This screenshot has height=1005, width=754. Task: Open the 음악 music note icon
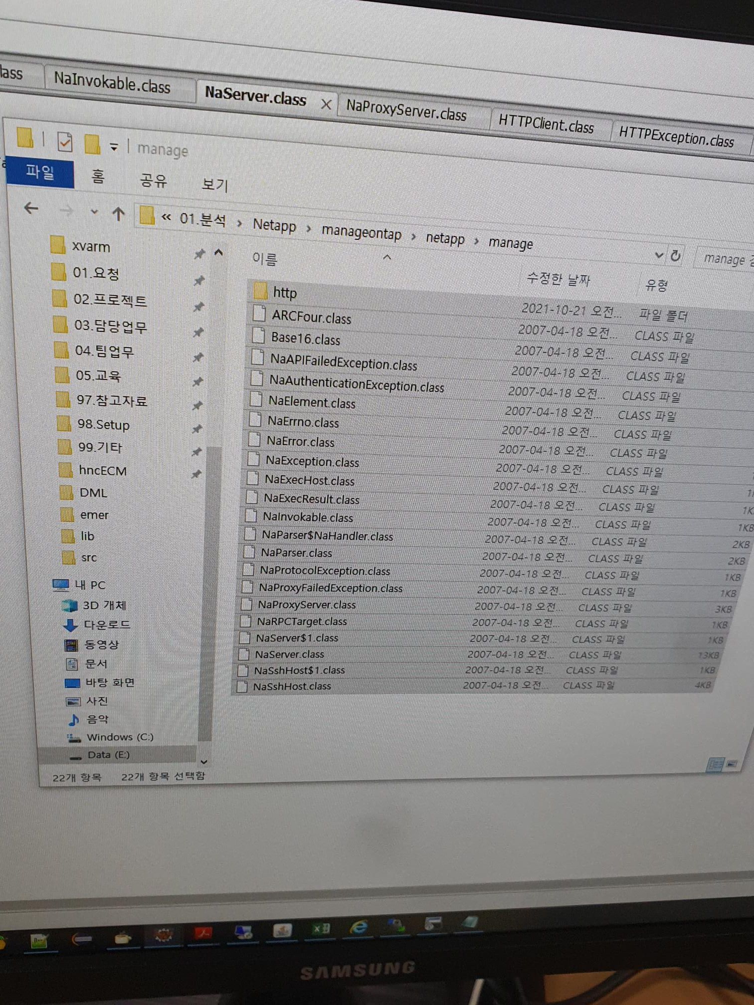(74, 719)
